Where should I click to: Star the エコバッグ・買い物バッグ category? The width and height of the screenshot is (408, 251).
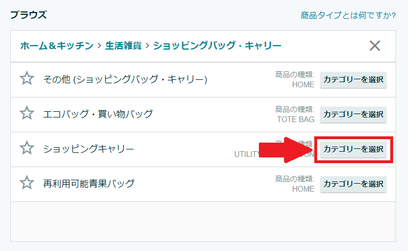pos(27,113)
